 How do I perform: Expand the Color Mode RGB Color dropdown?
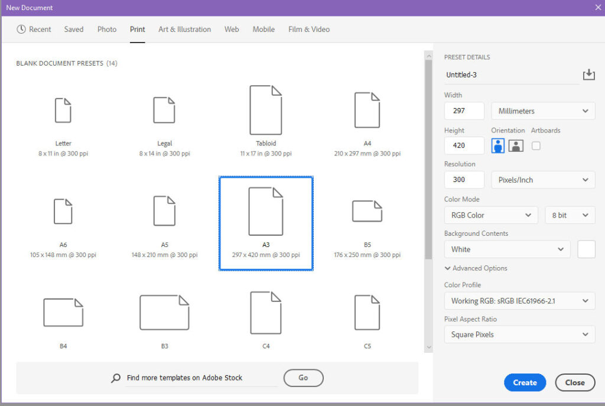pyautogui.click(x=491, y=215)
